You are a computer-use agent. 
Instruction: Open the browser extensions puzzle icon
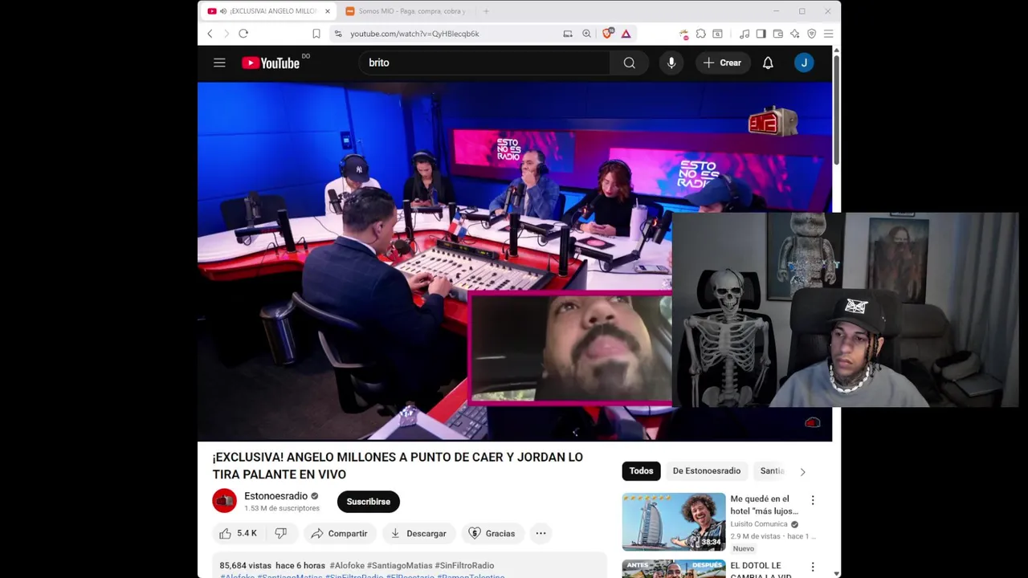pos(701,34)
